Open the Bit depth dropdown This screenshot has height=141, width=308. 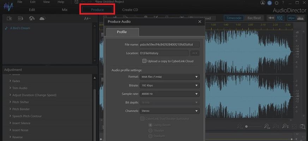pos(169,103)
